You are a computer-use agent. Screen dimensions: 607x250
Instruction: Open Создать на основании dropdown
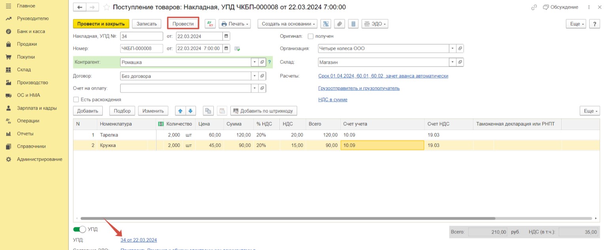287,24
